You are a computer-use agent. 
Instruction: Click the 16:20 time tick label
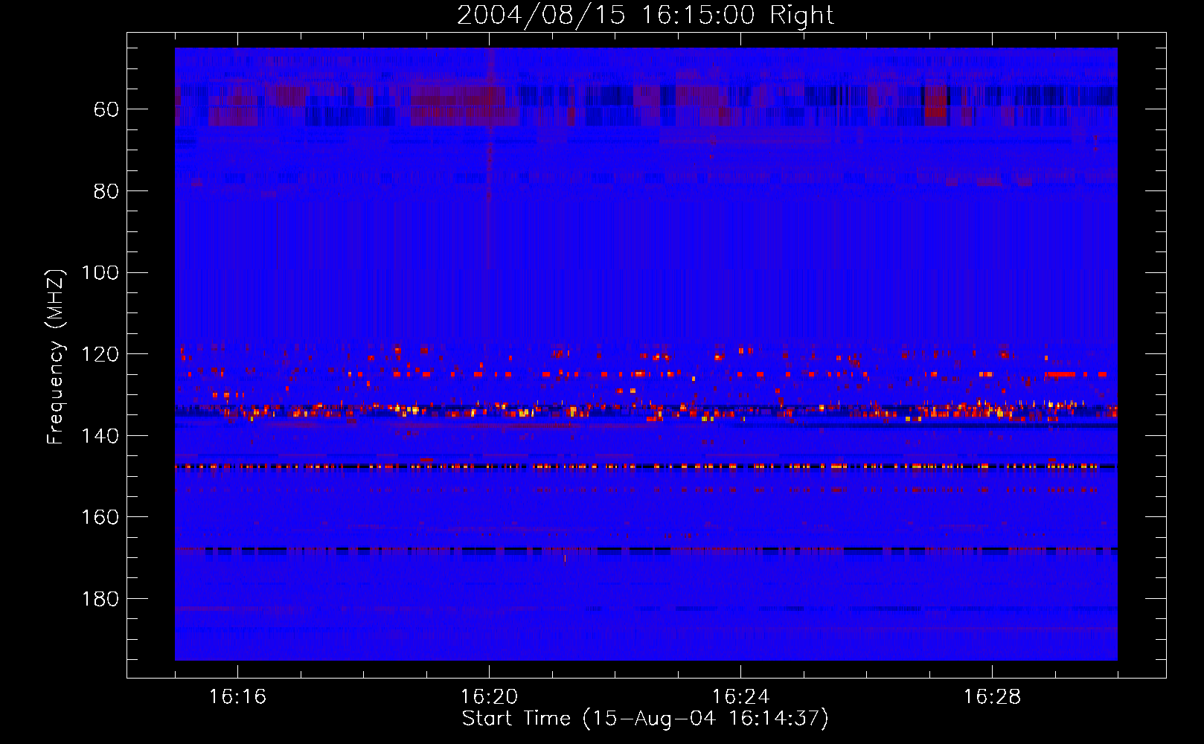click(489, 697)
